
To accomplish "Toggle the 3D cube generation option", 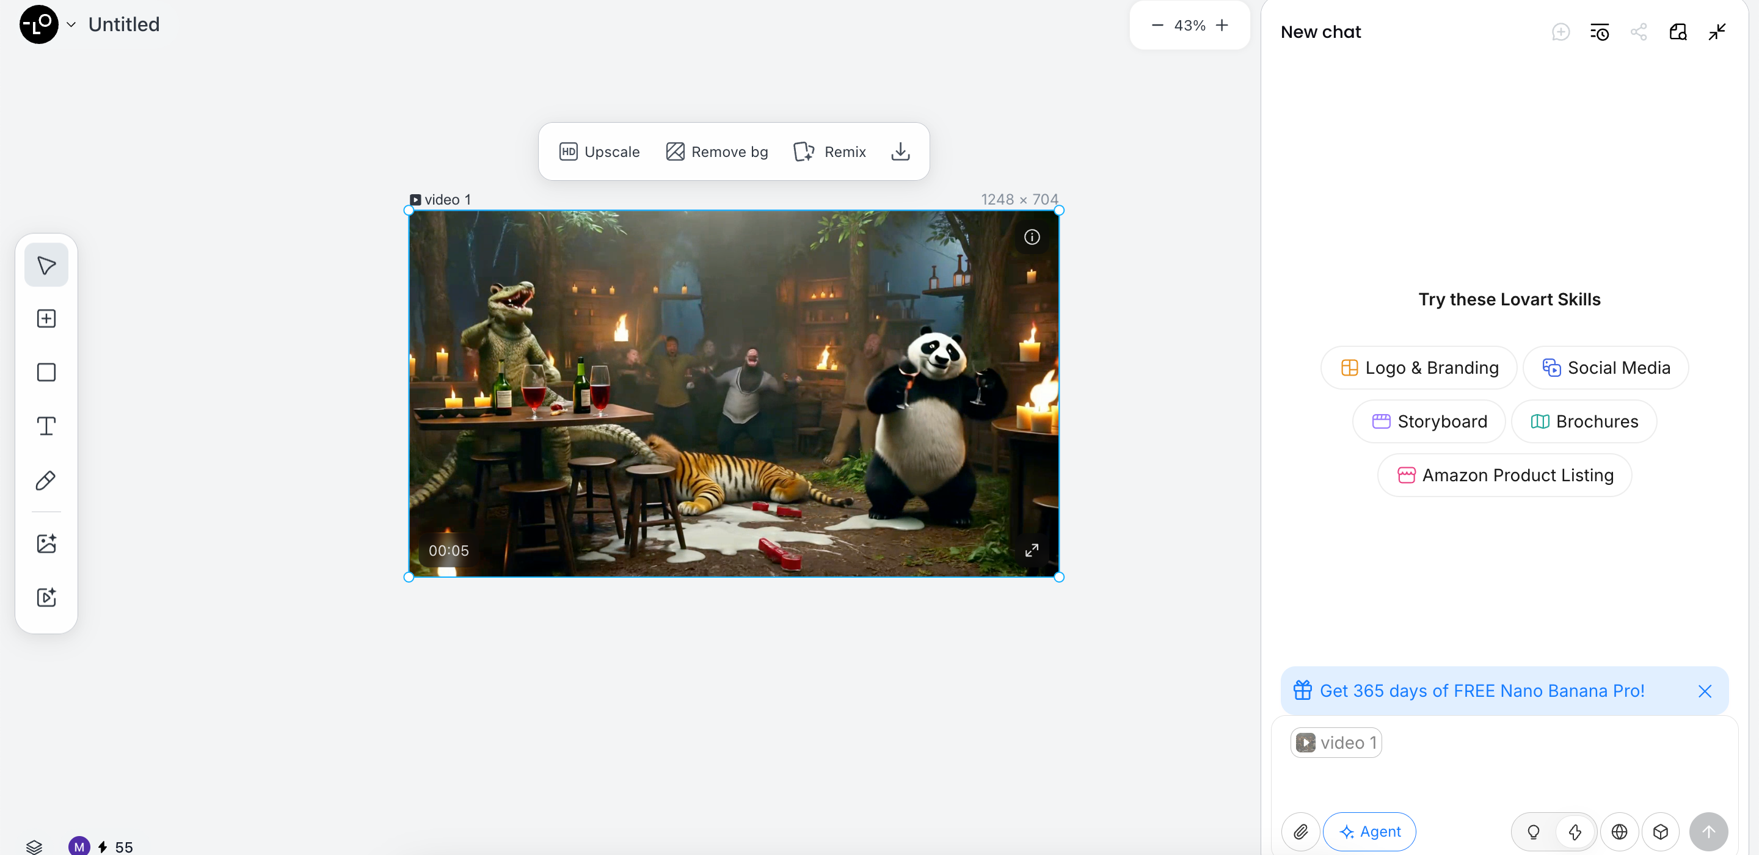I will click(x=1661, y=832).
